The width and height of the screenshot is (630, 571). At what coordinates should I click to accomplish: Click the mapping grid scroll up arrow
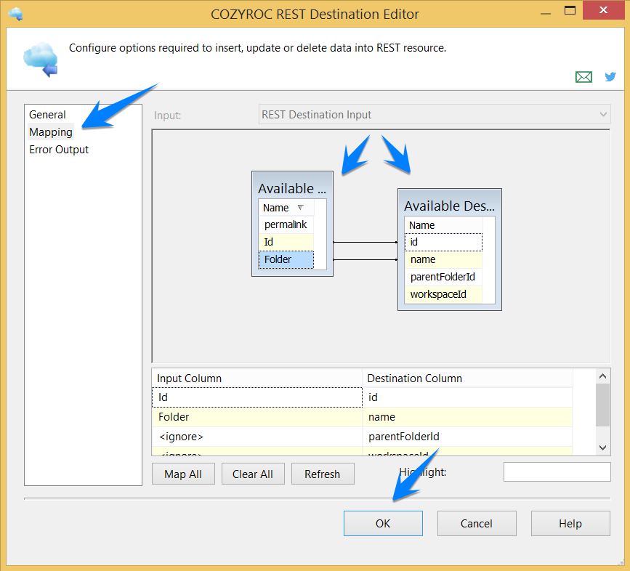[x=602, y=376]
